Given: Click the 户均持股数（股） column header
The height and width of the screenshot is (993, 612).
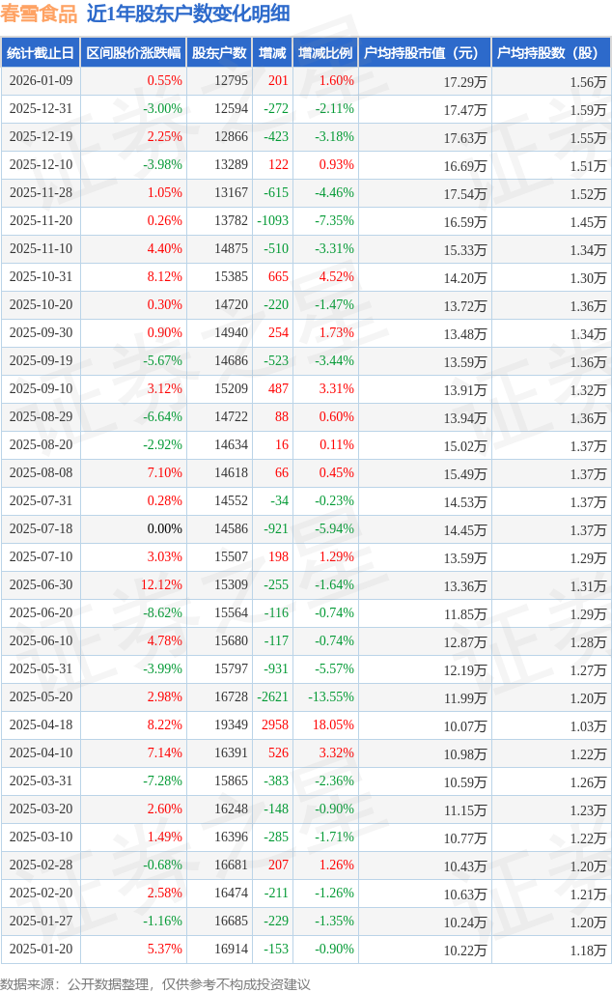Looking at the screenshot, I should [x=551, y=53].
